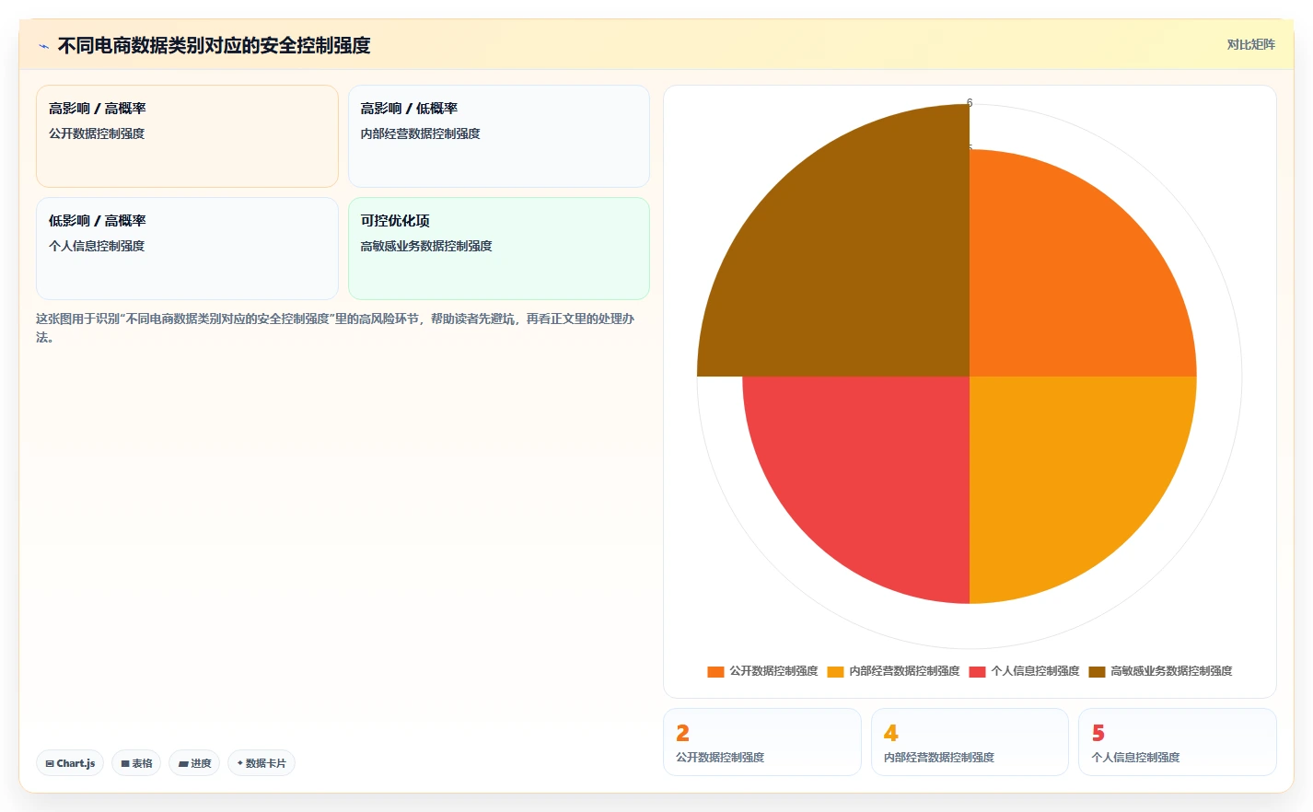Open the stat card showing value 2
This screenshot has height=812, width=1313.
pos(762,742)
